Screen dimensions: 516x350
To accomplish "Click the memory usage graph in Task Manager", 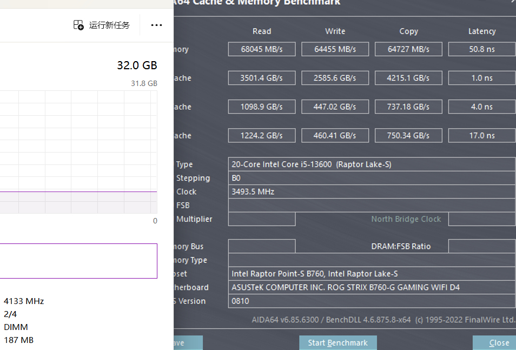I will 78,151.
